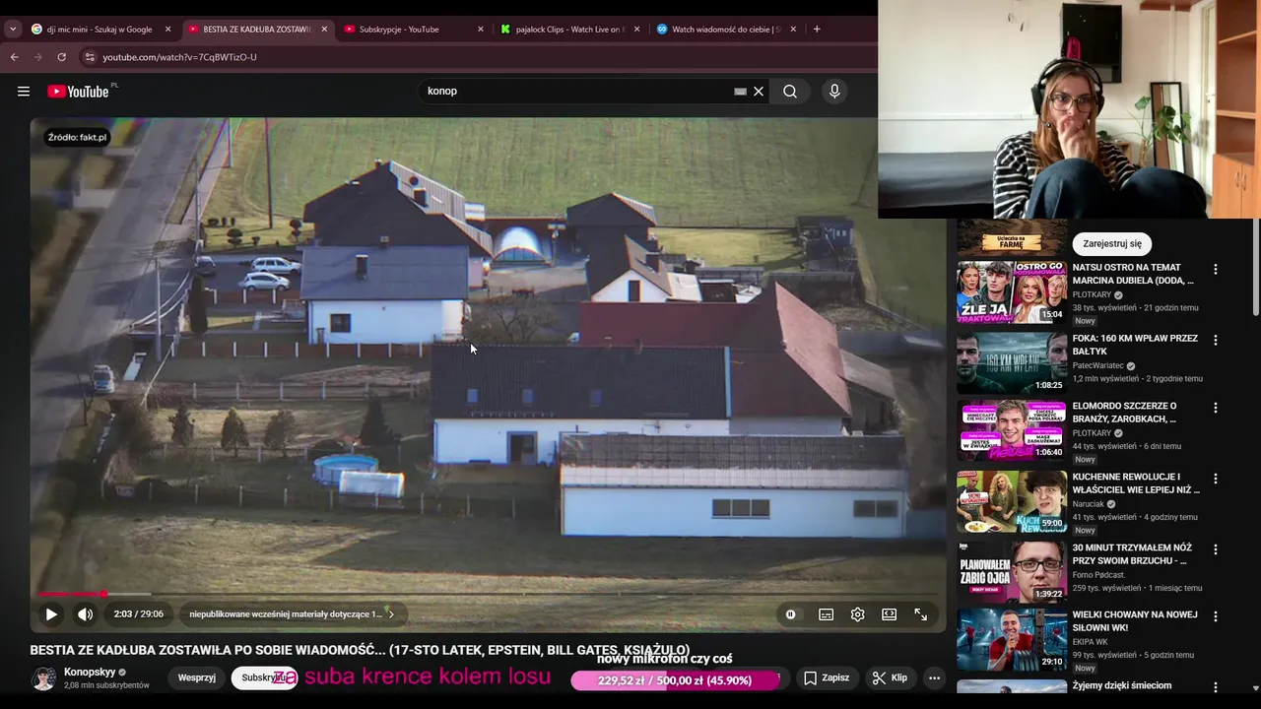The width and height of the screenshot is (1261, 709).
Task: Go forward with the browser forward arrow
Action: (x=38, y=57)
